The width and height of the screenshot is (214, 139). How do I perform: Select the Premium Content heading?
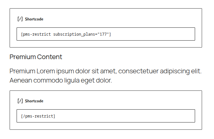36,57
